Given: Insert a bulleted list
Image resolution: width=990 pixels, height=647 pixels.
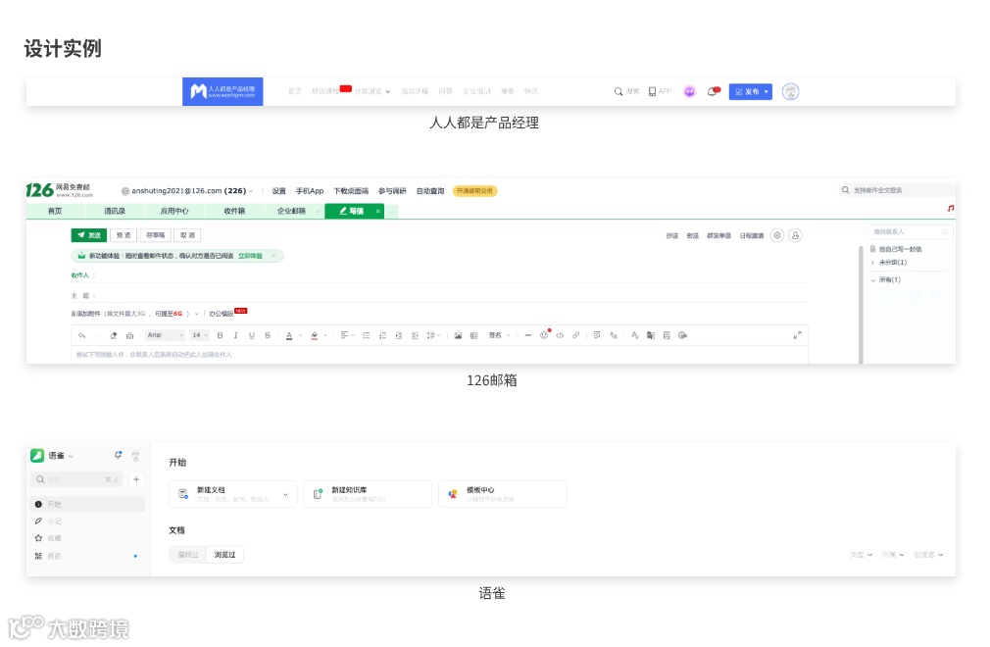Looking at the screenshot, I should point(367,335).
